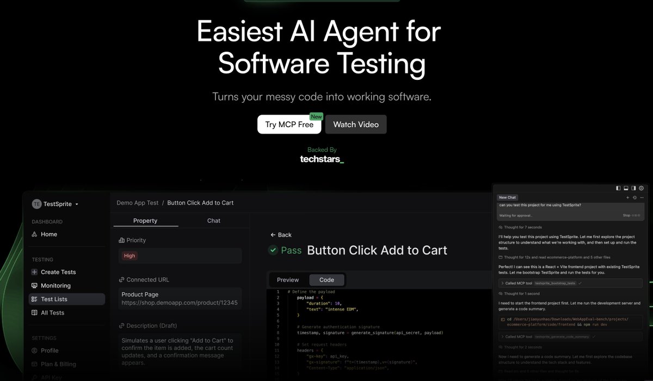Click the Watch Video button
Screen dimensions: 653x381
click(356, 124)
